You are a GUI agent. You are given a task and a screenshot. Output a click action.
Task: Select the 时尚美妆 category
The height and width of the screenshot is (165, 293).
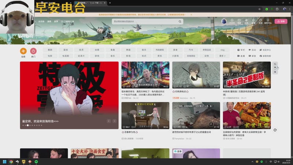[x=191, y=56]
